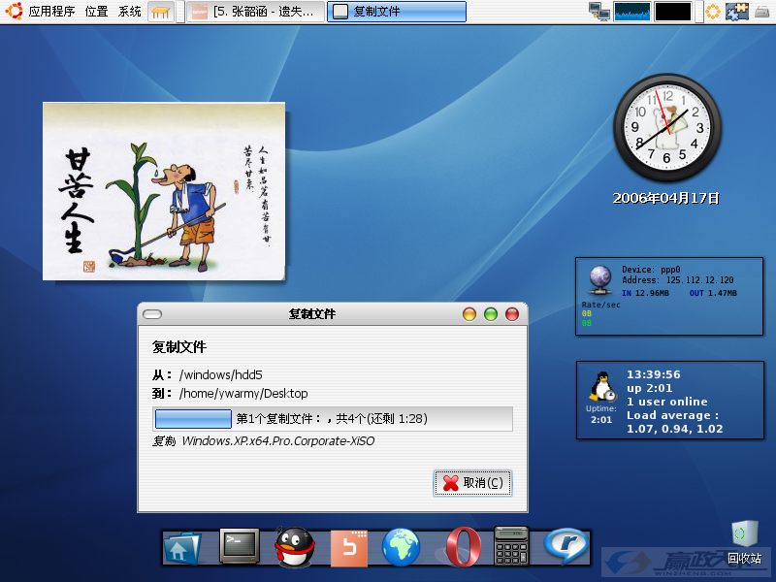
Task: Click the 甘苦人生 cartoon picture on desktop
Action: [164, 191]
